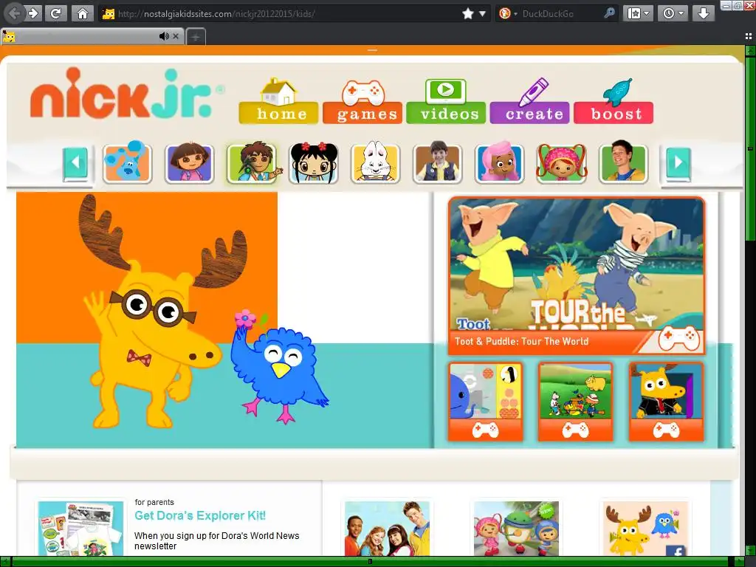Select the Blue's Clues character icon
Image resolution: width=756 pixels, height=567 pixels.
point(127,162)
